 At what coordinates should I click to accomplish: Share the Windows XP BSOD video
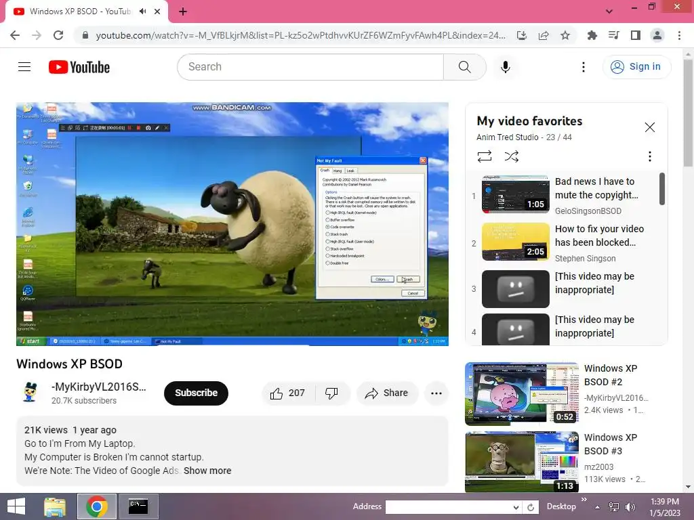pyautogui.click(x=386, y=393)
